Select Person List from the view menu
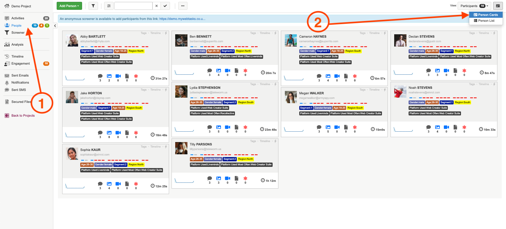 486,21
